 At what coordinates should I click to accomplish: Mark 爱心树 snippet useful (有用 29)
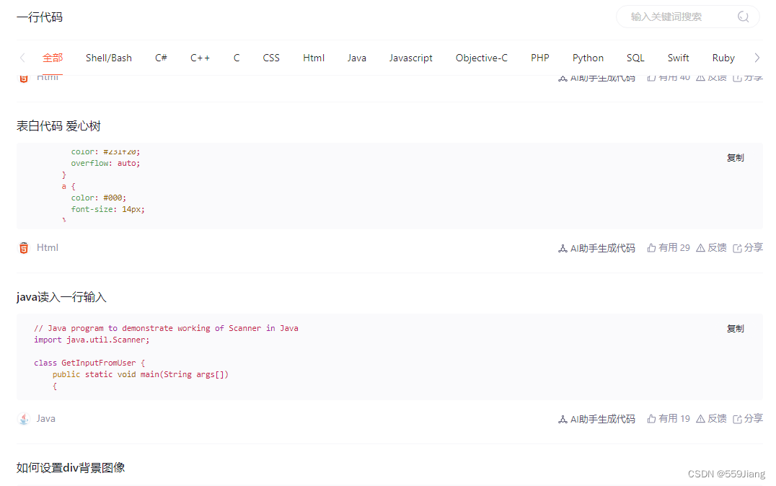pyautogui.click(x=669, y=248)
